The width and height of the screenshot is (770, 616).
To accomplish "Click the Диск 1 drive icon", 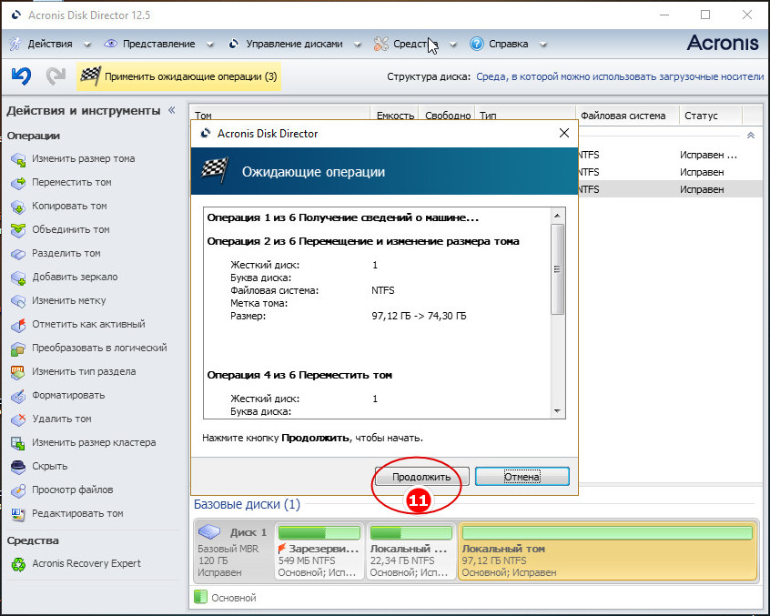I will [209, 531].
